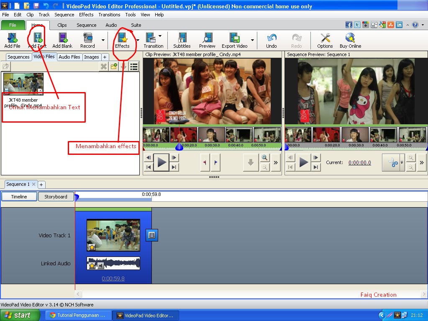Click the Add File toolbar icon
The height and width of the screenshot is (321, 428).
pyautogui.click(x=12, y=41)
